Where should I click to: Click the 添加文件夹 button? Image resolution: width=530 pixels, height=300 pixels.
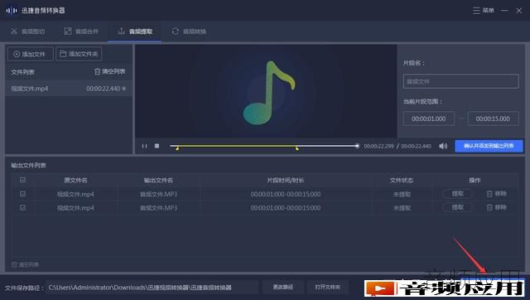[x=79, y=54]
